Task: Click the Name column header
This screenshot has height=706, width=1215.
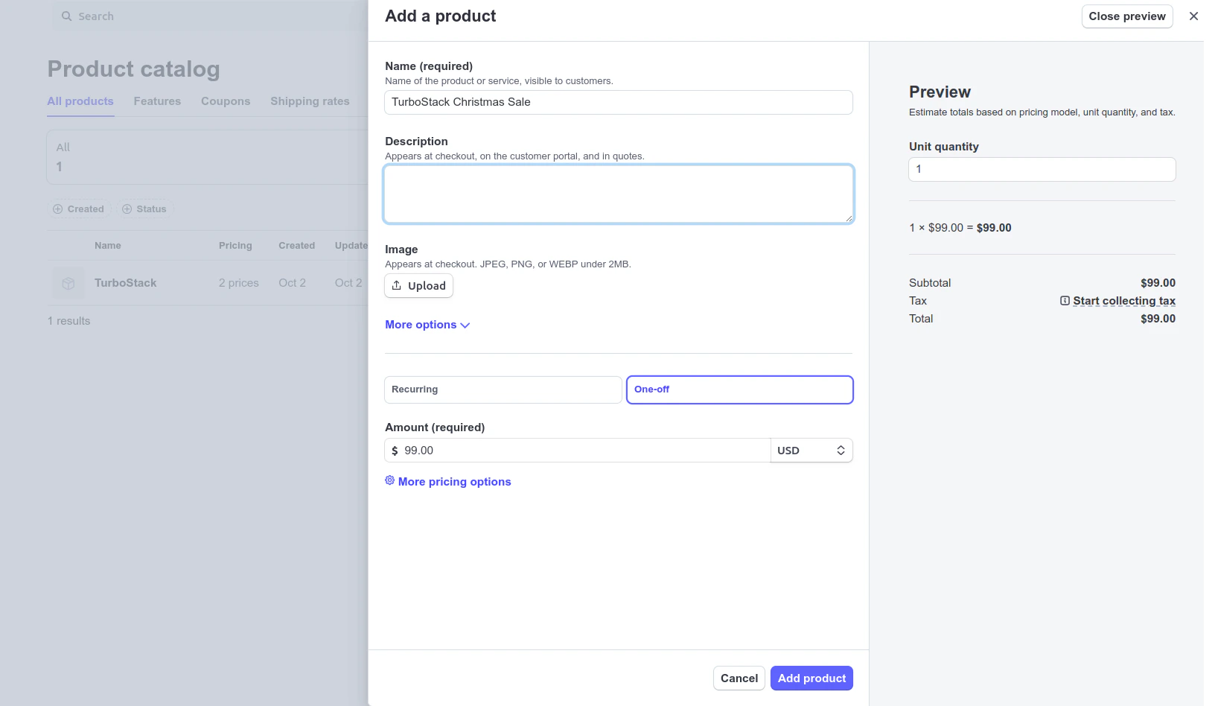Action: (108, 246)
